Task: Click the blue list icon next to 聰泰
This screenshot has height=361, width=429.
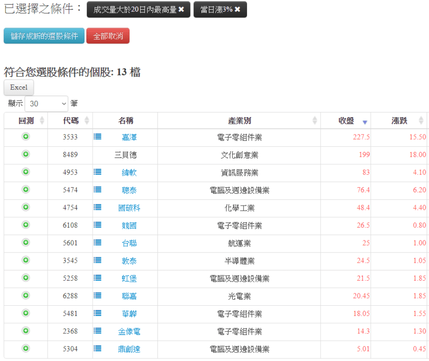Action: [x=98, y=190]
